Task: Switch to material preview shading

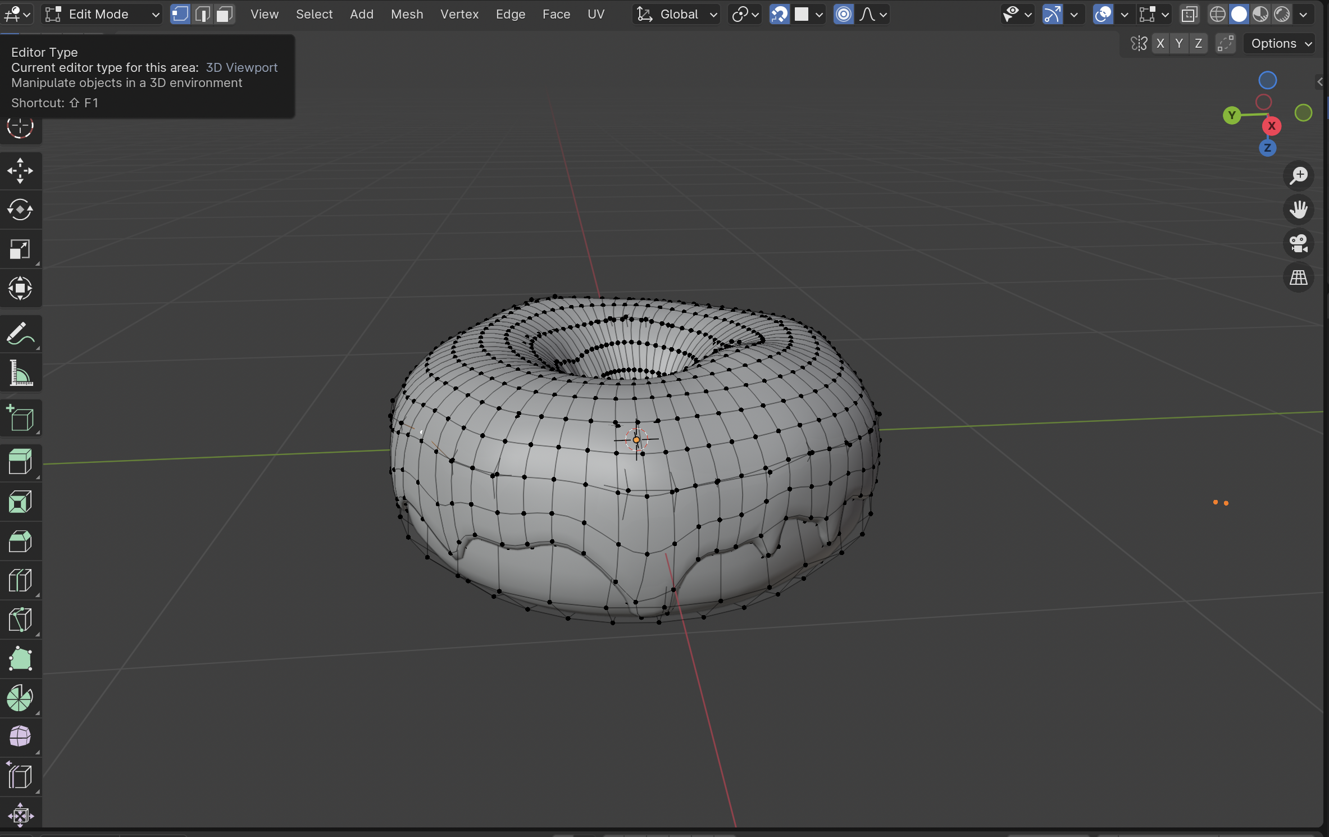Action: pyautogui.click(x=1260, y=14)
